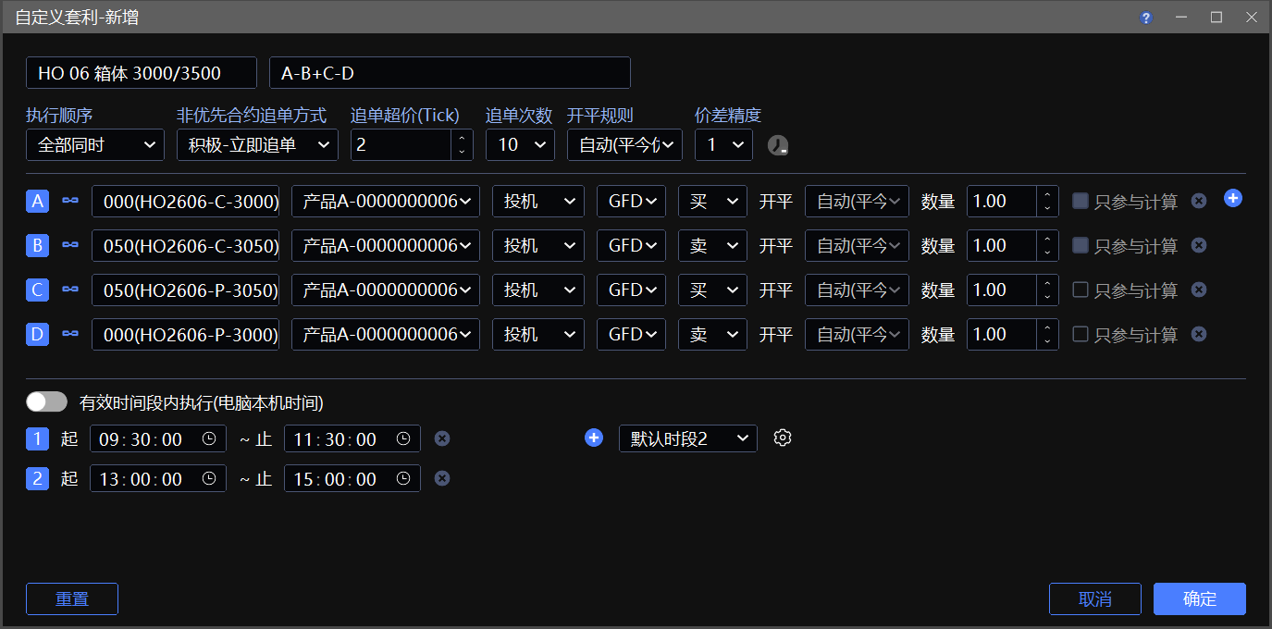1272x629 pixels.
Task: Open the 价差精度 dropdown showing 1
Action: pos(723,145)
